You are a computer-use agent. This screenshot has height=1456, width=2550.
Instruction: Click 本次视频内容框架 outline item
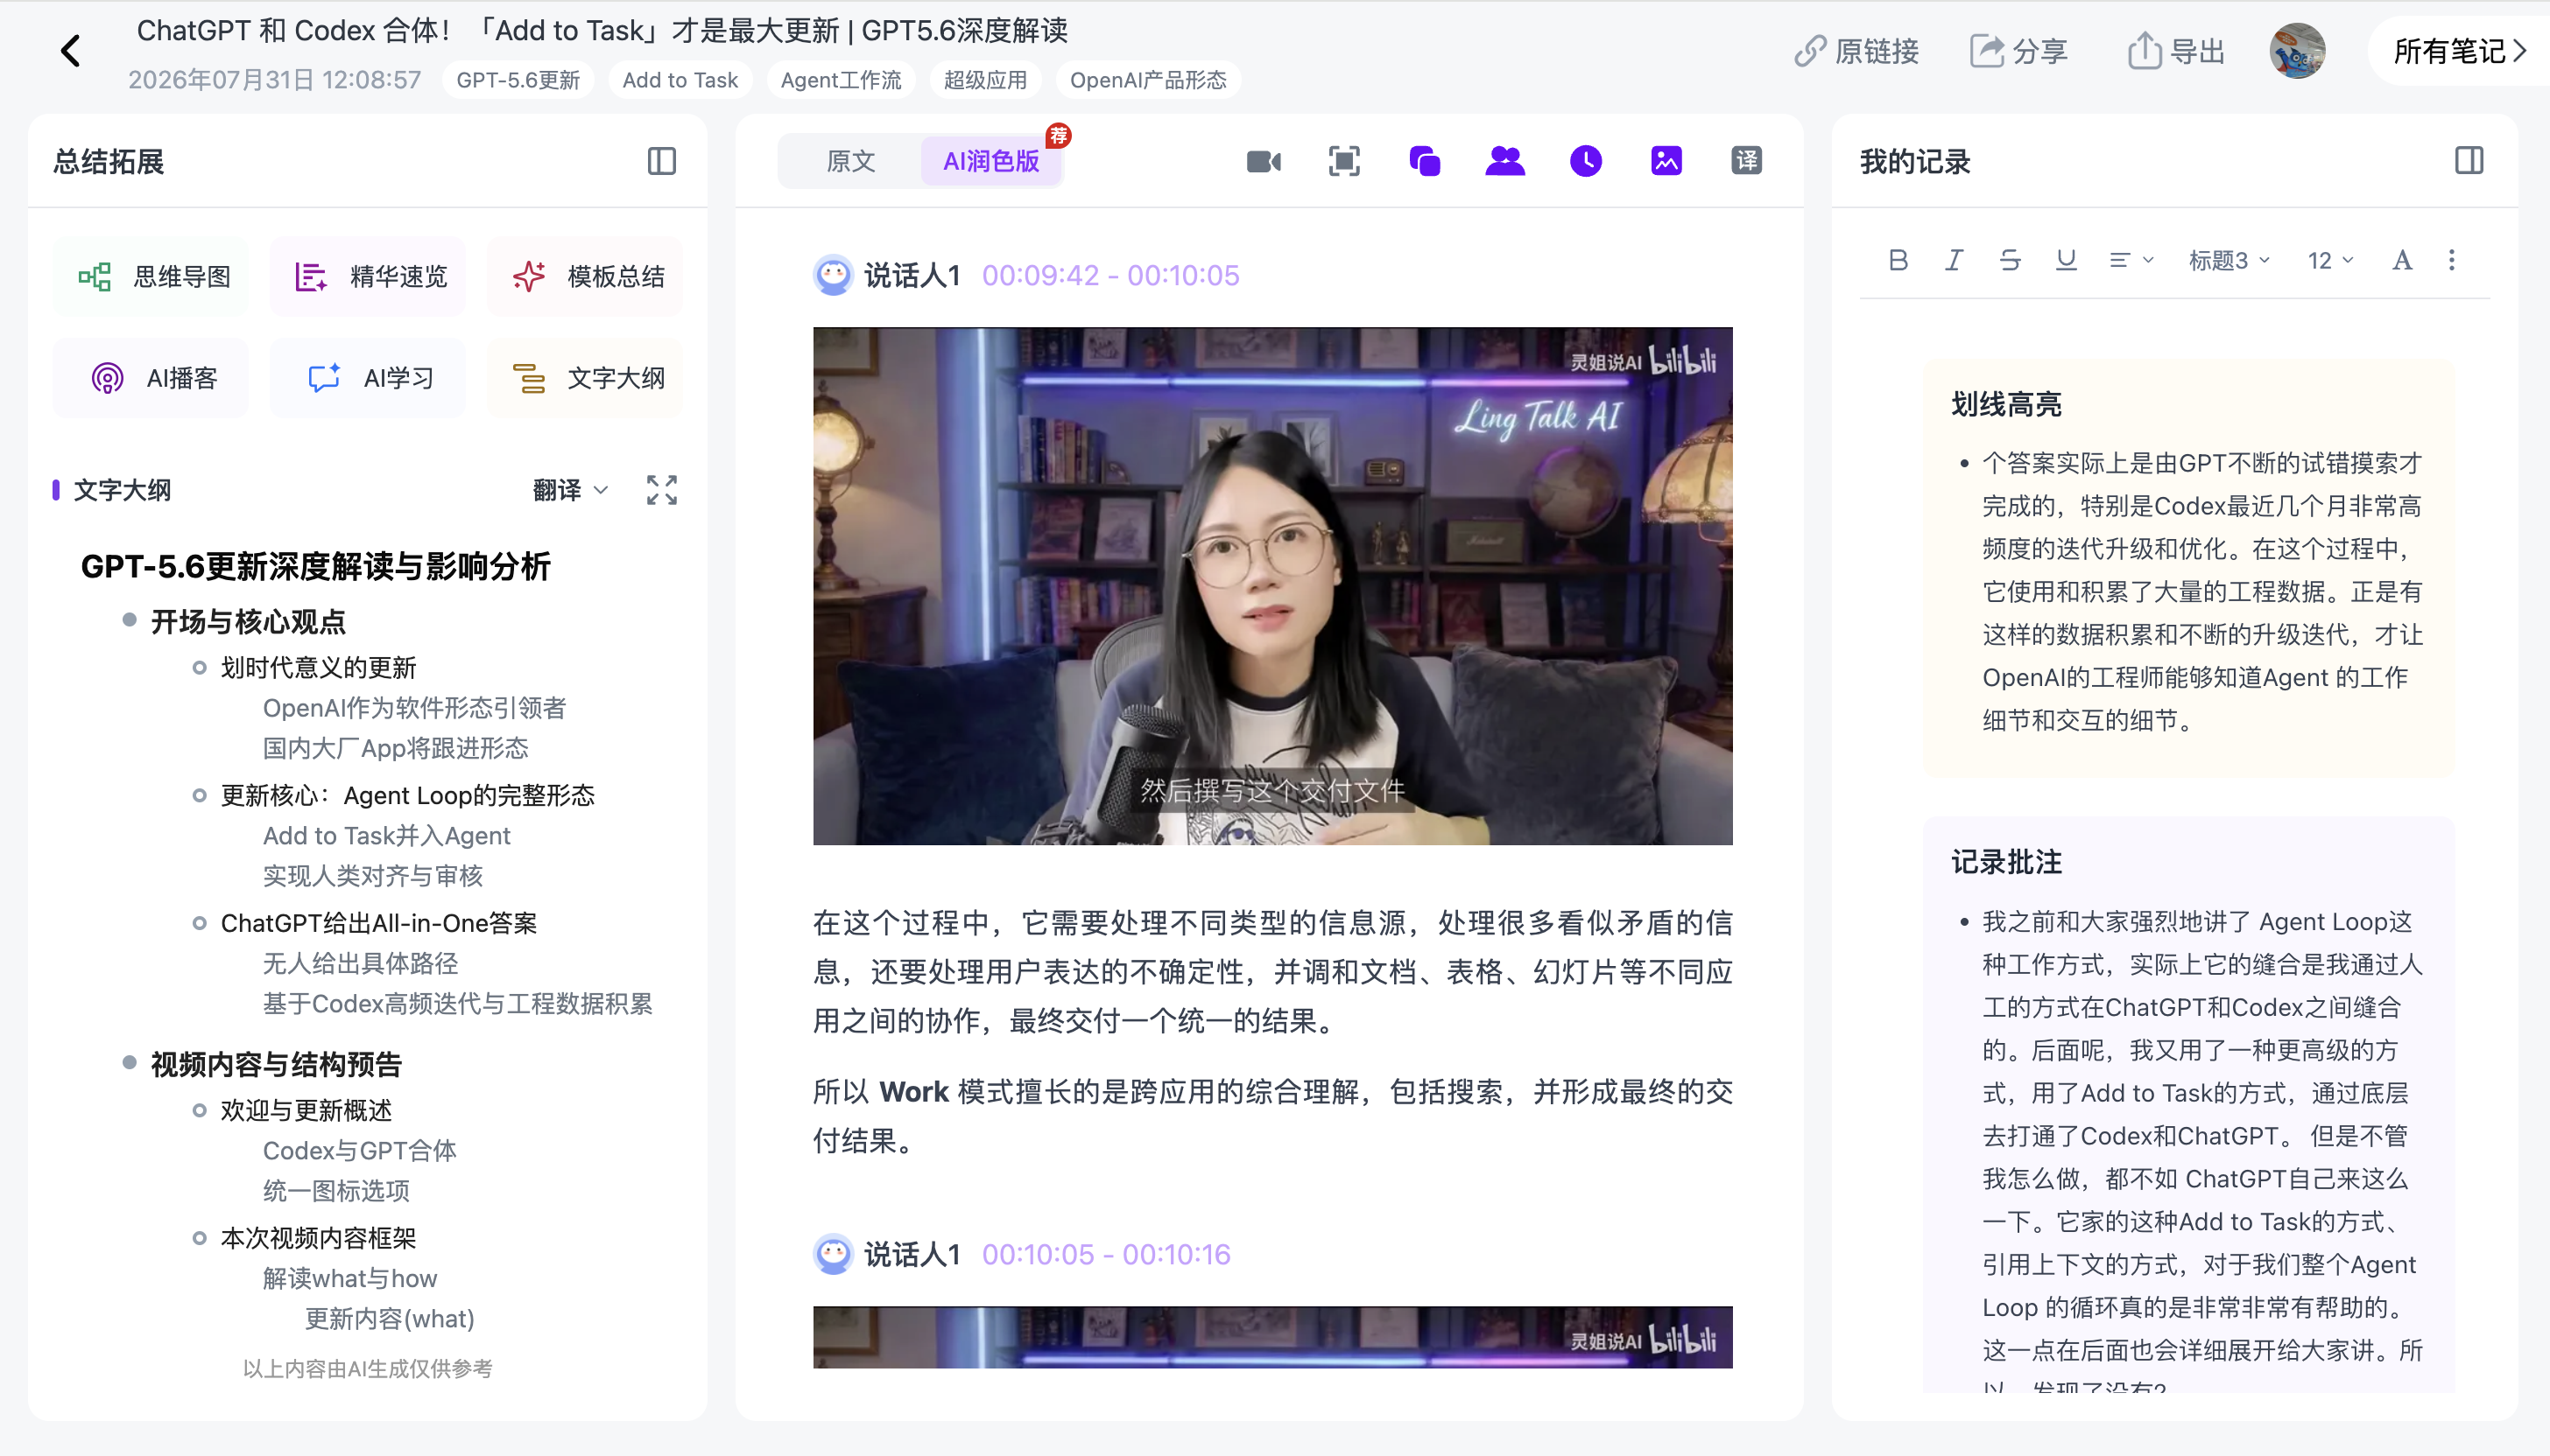318,1238
